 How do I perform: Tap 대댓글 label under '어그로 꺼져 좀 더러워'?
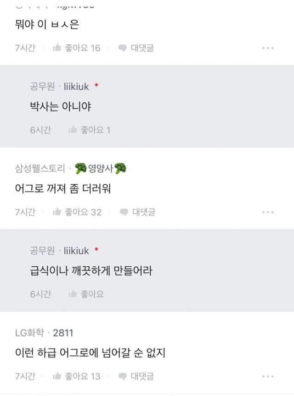point(144,212)
